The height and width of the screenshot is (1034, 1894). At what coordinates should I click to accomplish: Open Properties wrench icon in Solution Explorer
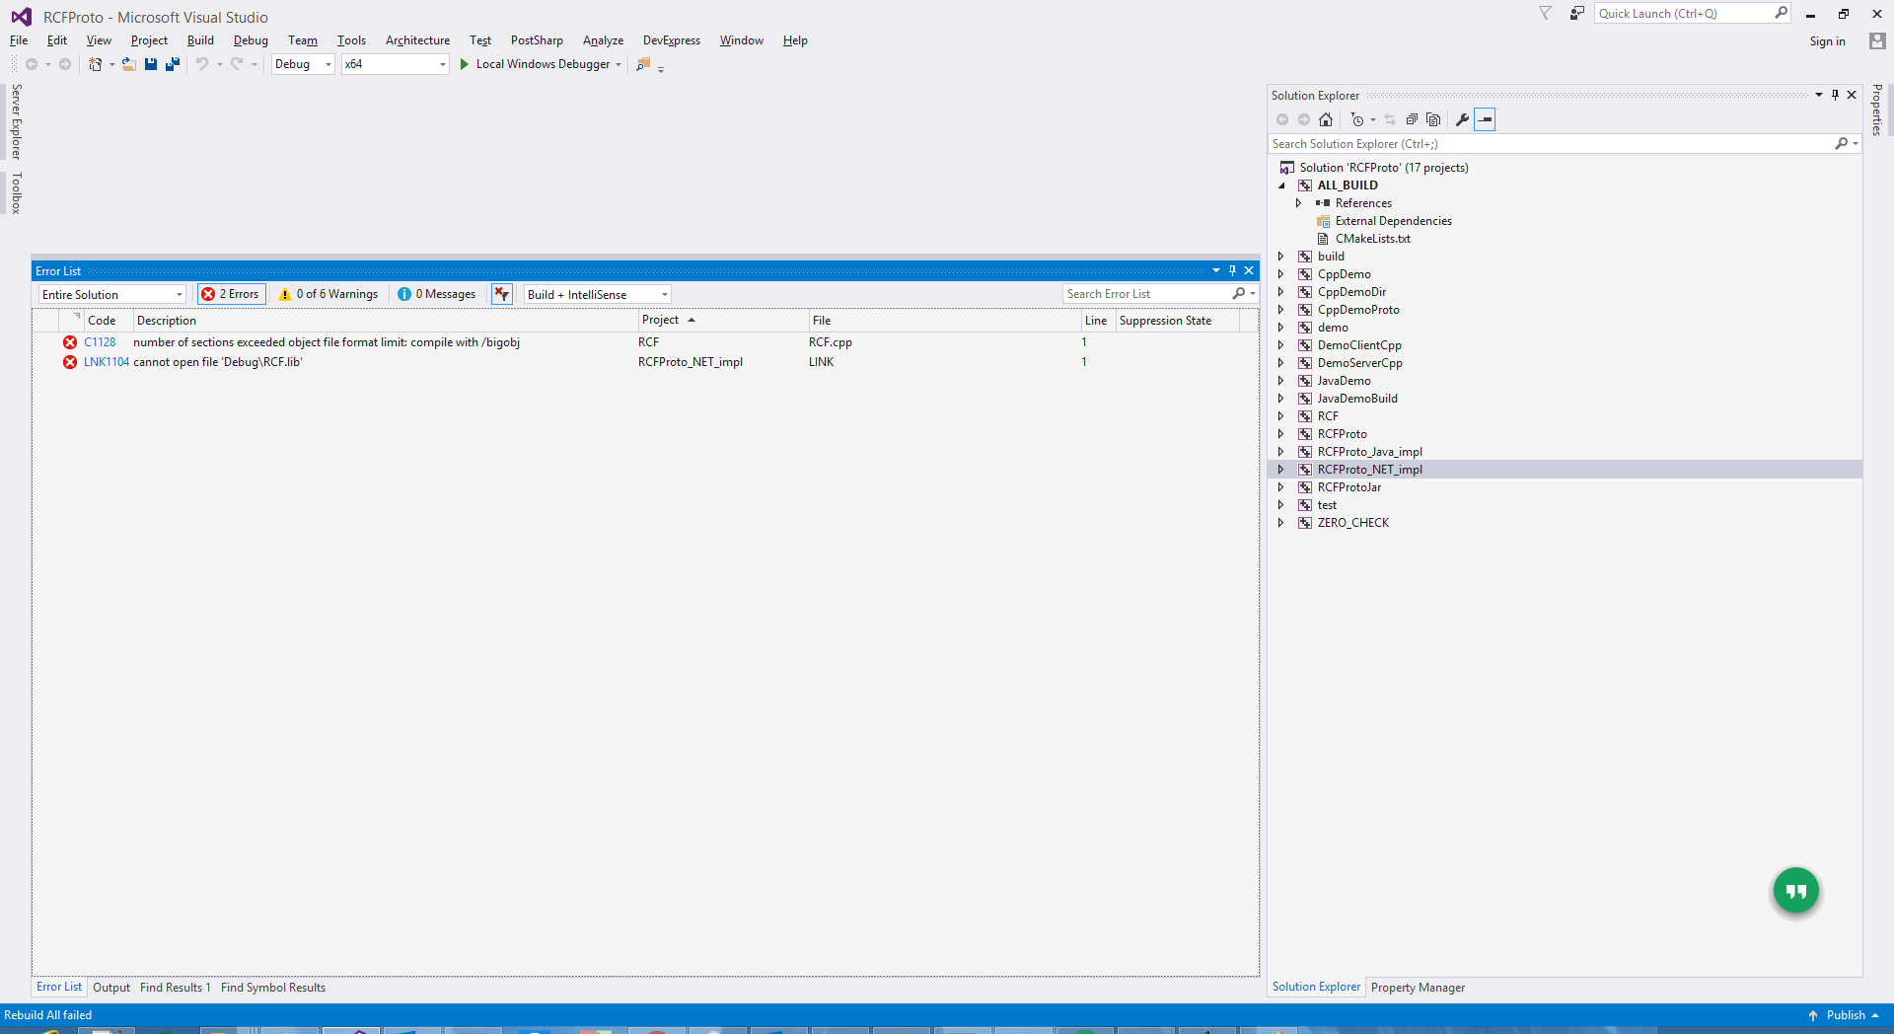(x=1462, y=119)
